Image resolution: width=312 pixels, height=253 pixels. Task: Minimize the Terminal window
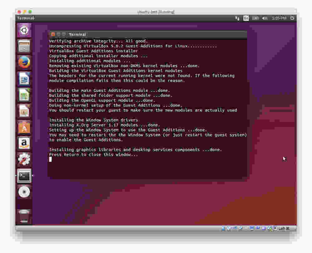pyautogui.click(x=58, y=34)
